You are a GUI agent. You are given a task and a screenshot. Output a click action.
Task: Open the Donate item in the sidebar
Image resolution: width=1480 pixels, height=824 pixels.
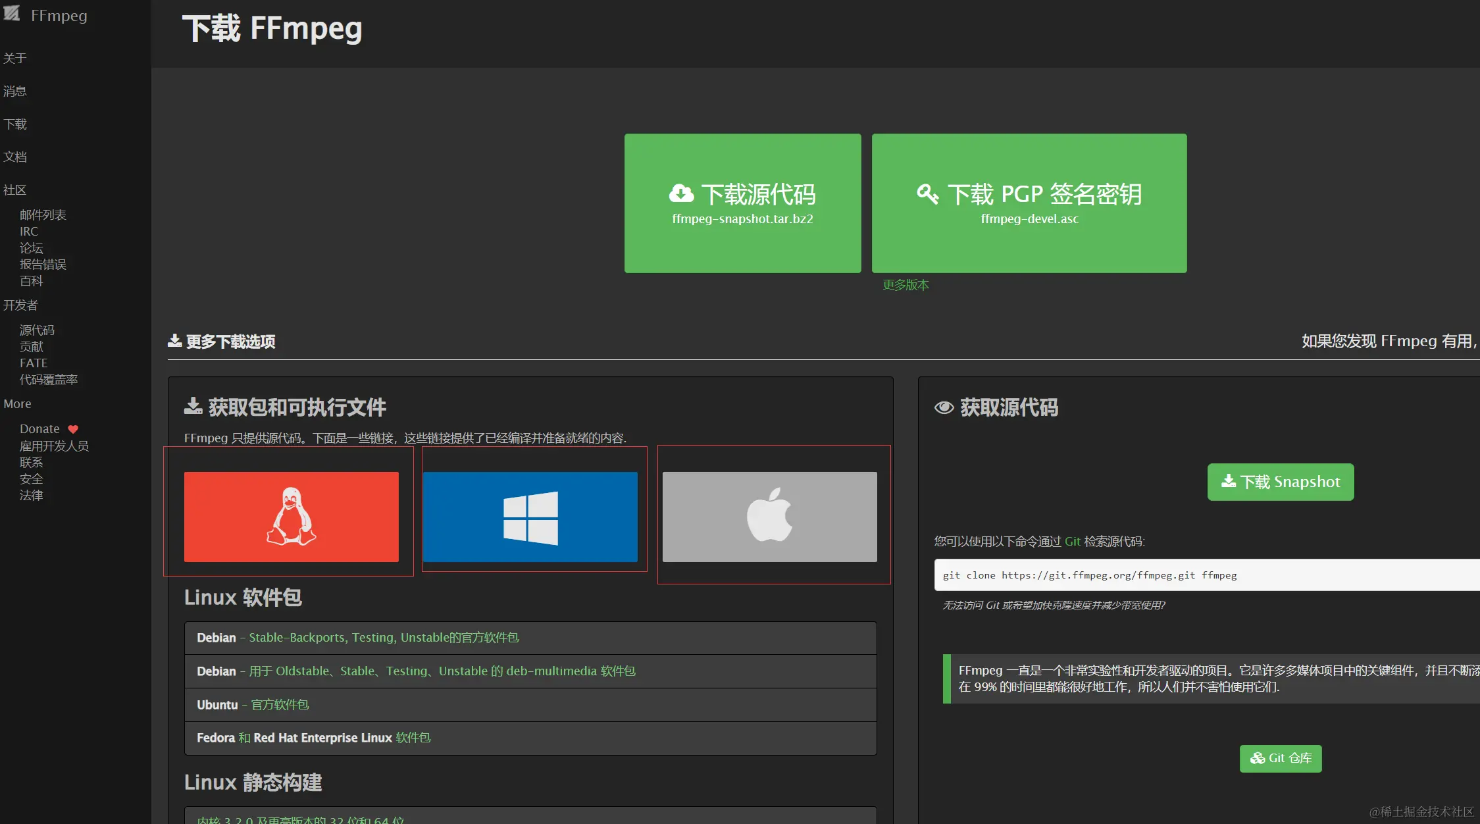(x=39, y=428)
